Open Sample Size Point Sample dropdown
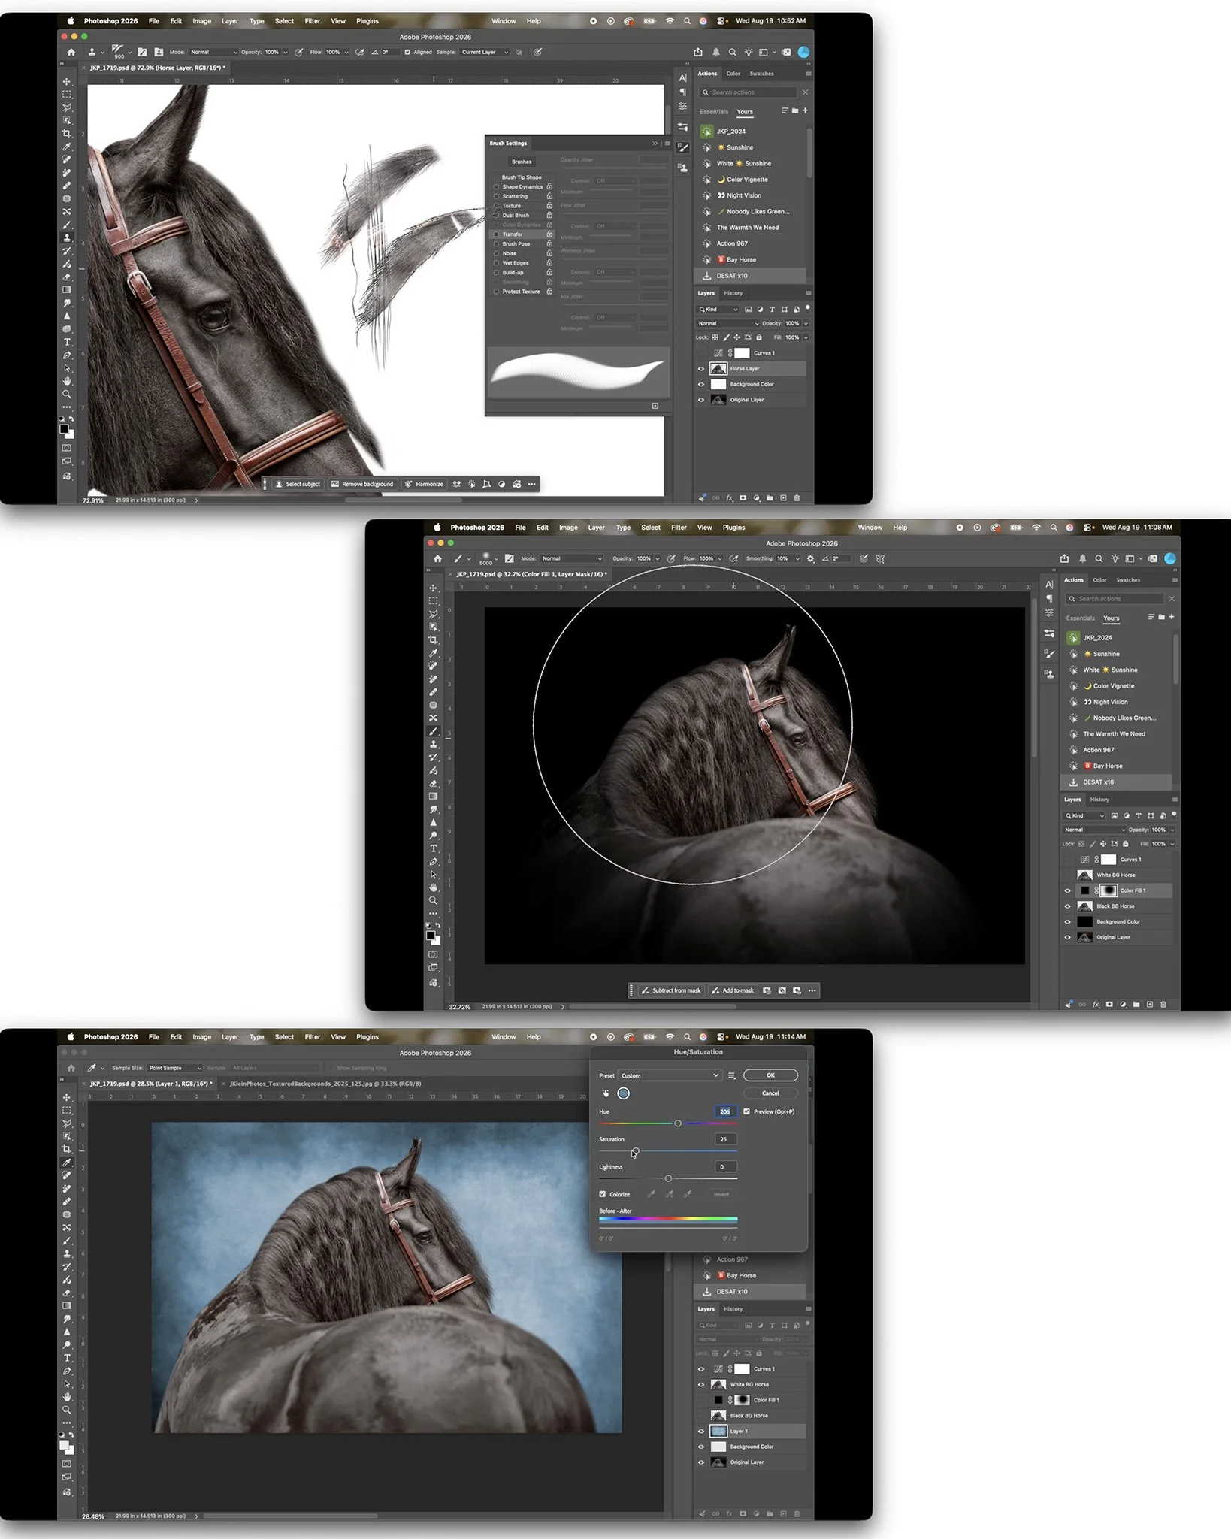Viewport: 1231px width, 1539px height. [175, 1068]
